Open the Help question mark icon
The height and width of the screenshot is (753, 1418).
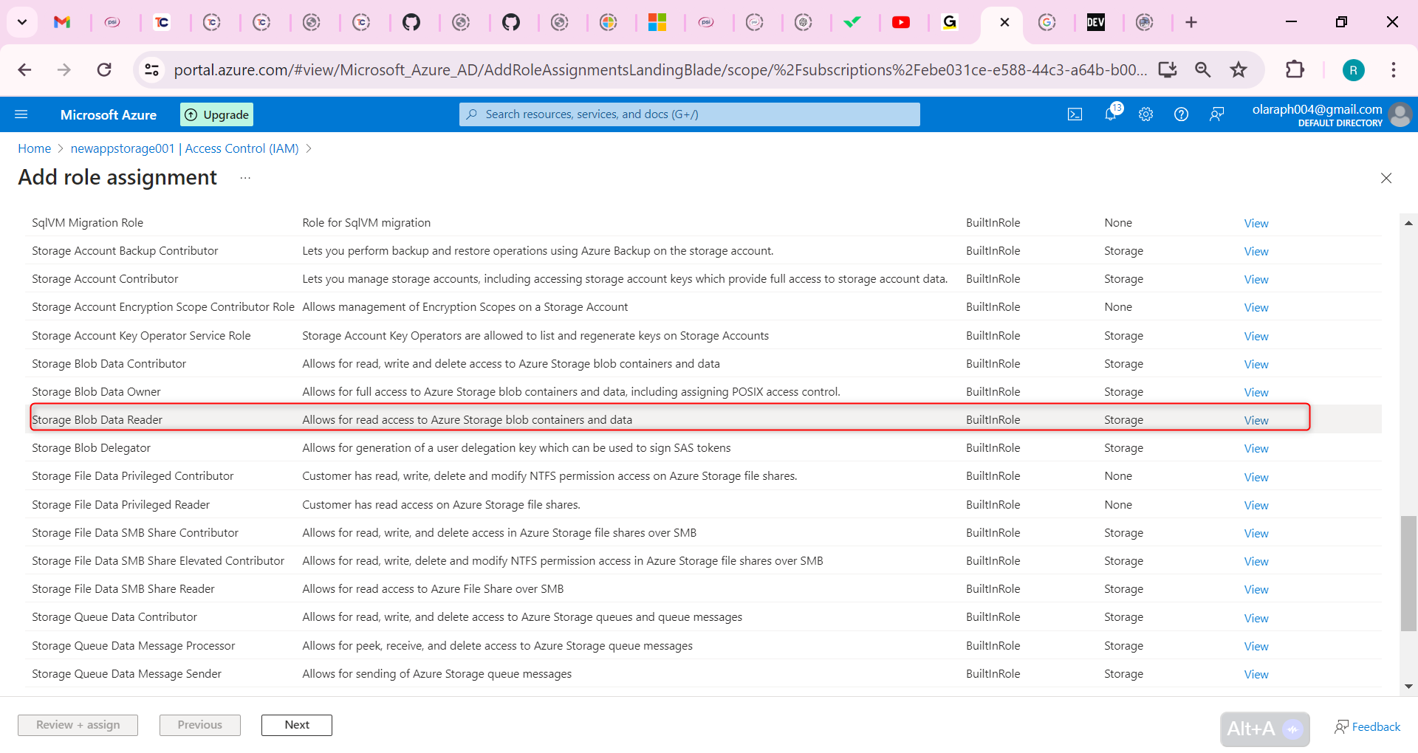click(1181, 114)
